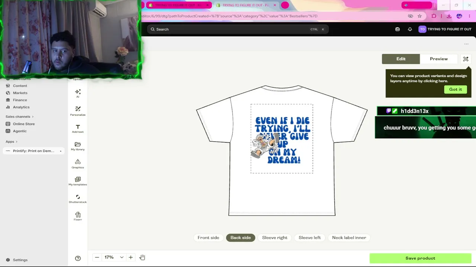
Task: Open My templates panel
Action: (78, 181)
